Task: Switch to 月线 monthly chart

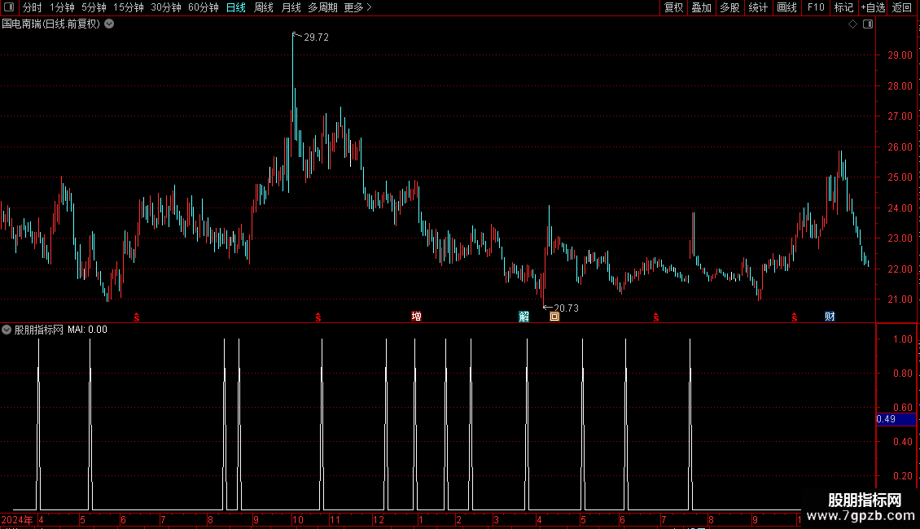Action: click(291, 7)
